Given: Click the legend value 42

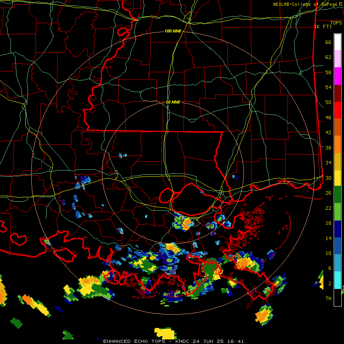Looking at the screenshot, I should point(328,133).
